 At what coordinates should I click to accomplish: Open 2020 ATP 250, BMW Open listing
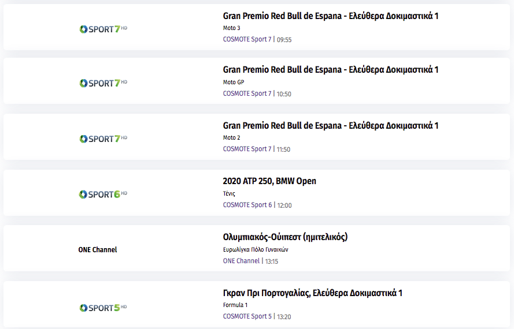pyautogui.click(x=269, y=181)
